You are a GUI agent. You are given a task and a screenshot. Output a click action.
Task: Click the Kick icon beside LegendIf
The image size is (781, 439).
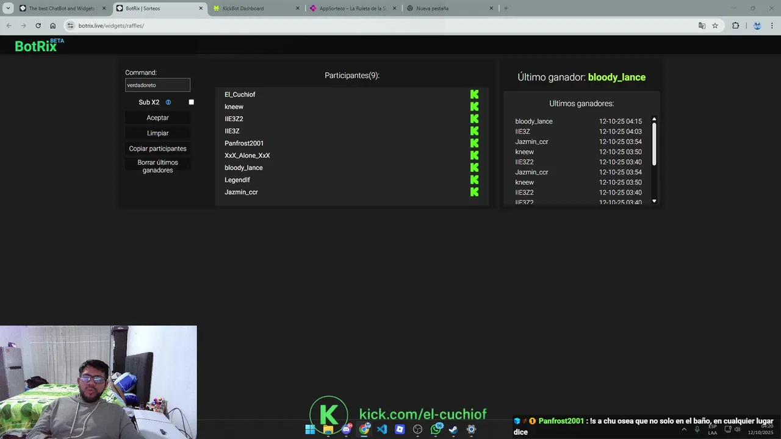[474, 180]
